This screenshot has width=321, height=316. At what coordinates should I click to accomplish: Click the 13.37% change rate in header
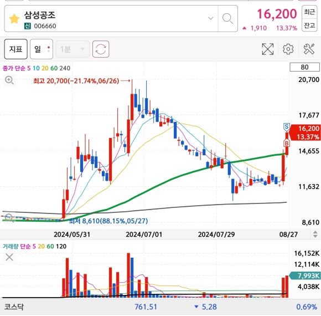tap(287, 28)
